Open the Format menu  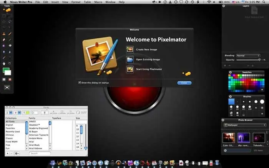point(76,2)
